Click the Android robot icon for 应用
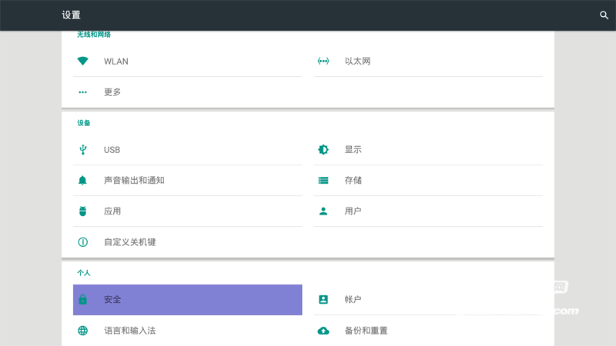This screenshot has width=616, height=346. [x=82, y=211]
